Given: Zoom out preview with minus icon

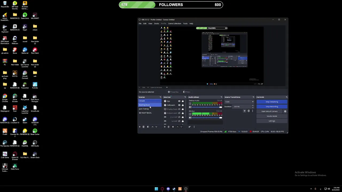Looking at the screenshot, I should pyautogui.click(x=139, y=87).
